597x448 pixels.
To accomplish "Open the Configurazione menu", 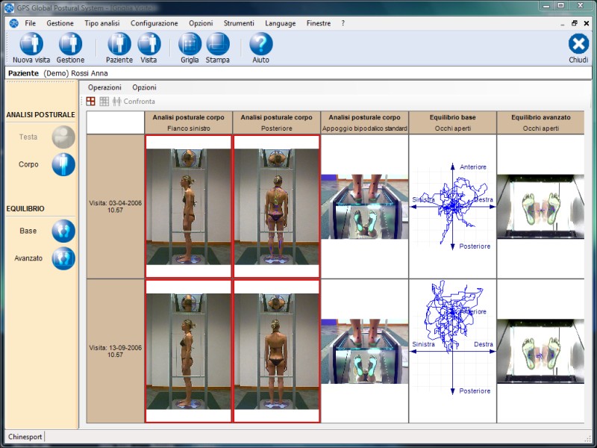I will 154,23.
